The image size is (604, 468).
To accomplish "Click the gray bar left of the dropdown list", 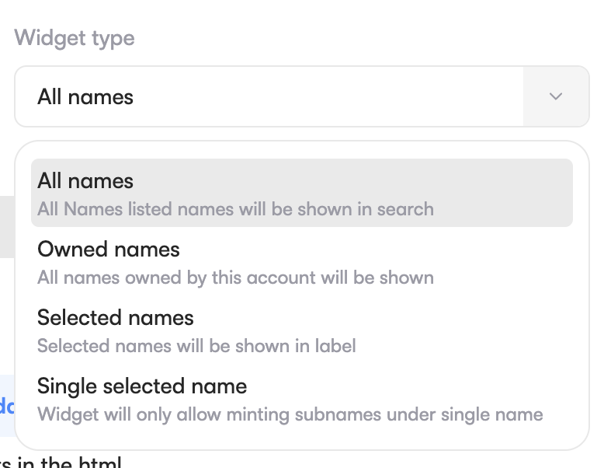I will point(6,226).
